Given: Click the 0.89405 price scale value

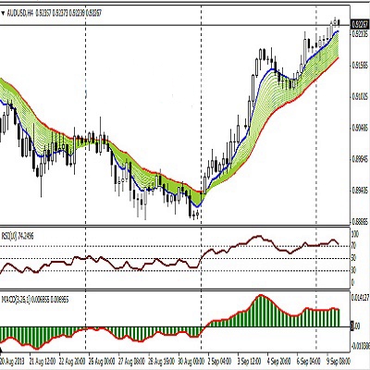Looking at the screenshot, I should pos(360,191).
